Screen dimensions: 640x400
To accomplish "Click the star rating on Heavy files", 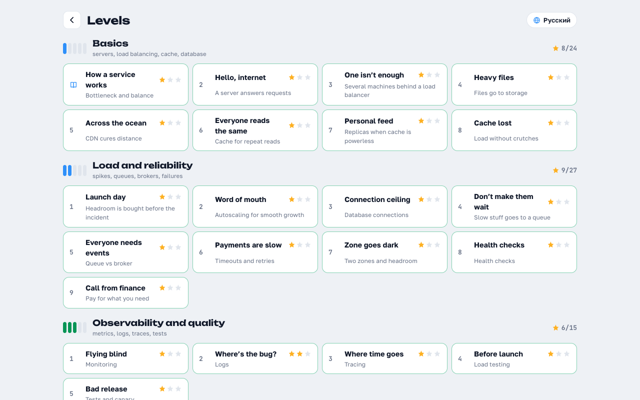I will click(x=558, y=77).
